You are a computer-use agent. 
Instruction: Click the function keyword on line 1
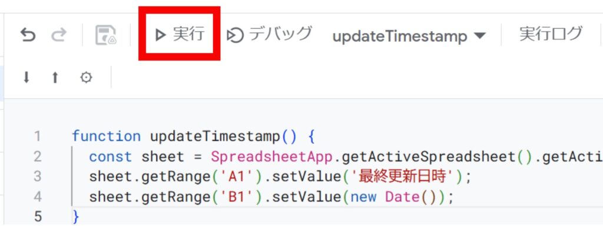click(x=106, y=136)
